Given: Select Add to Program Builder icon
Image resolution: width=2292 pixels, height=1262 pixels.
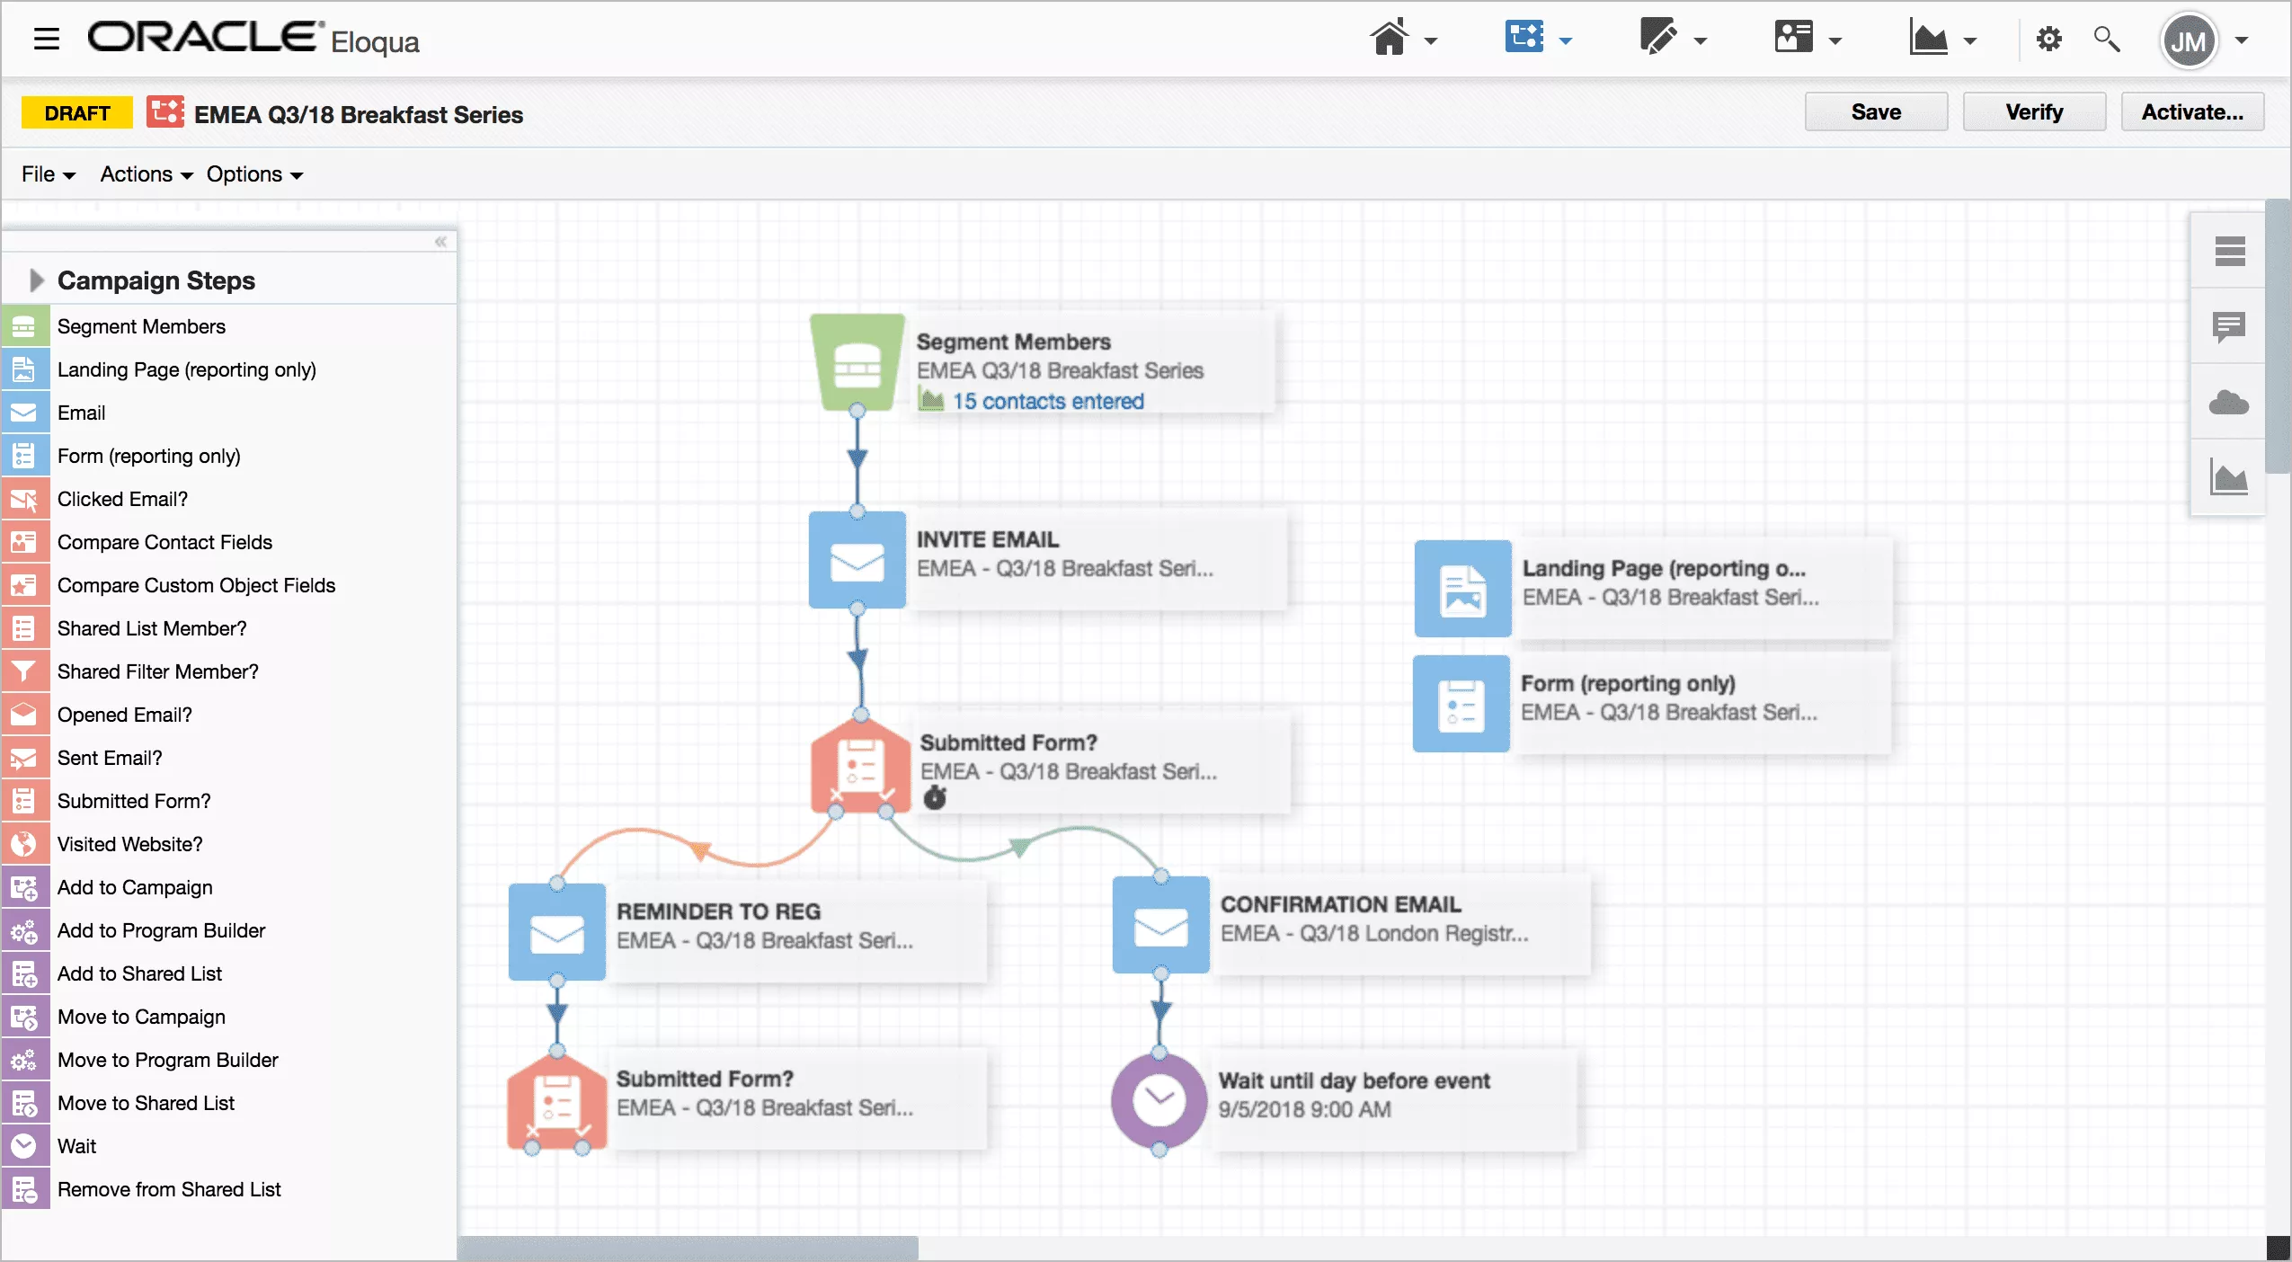Looking at the screenshot, I should pyautogui.click(x=24, y=930).
